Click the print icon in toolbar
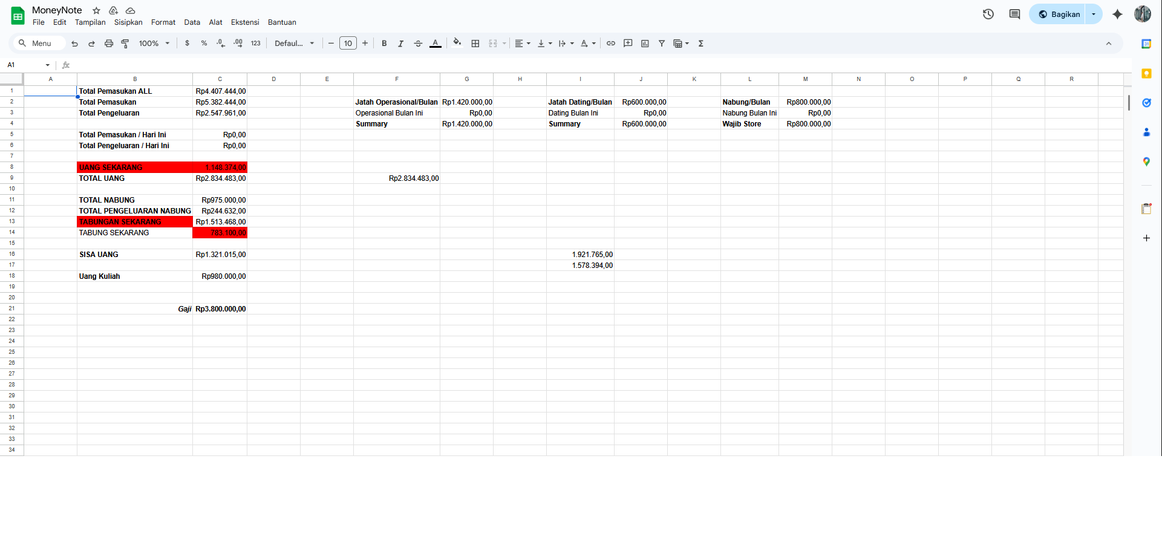The image size is (1162, 551). (x=109, y=44)
